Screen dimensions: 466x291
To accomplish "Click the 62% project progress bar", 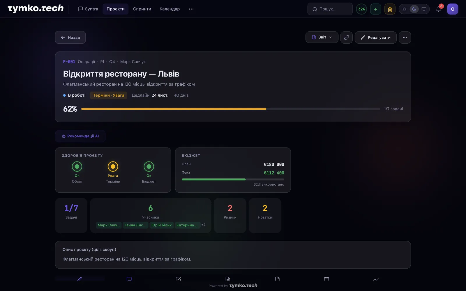I will [x=230, y=109].
